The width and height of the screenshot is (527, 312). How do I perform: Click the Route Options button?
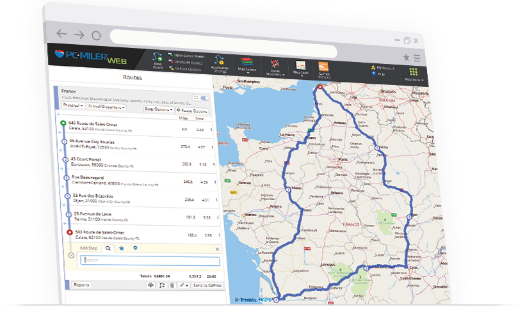tap(191, 111)
